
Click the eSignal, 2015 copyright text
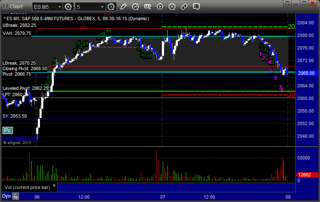pos(17,143)
